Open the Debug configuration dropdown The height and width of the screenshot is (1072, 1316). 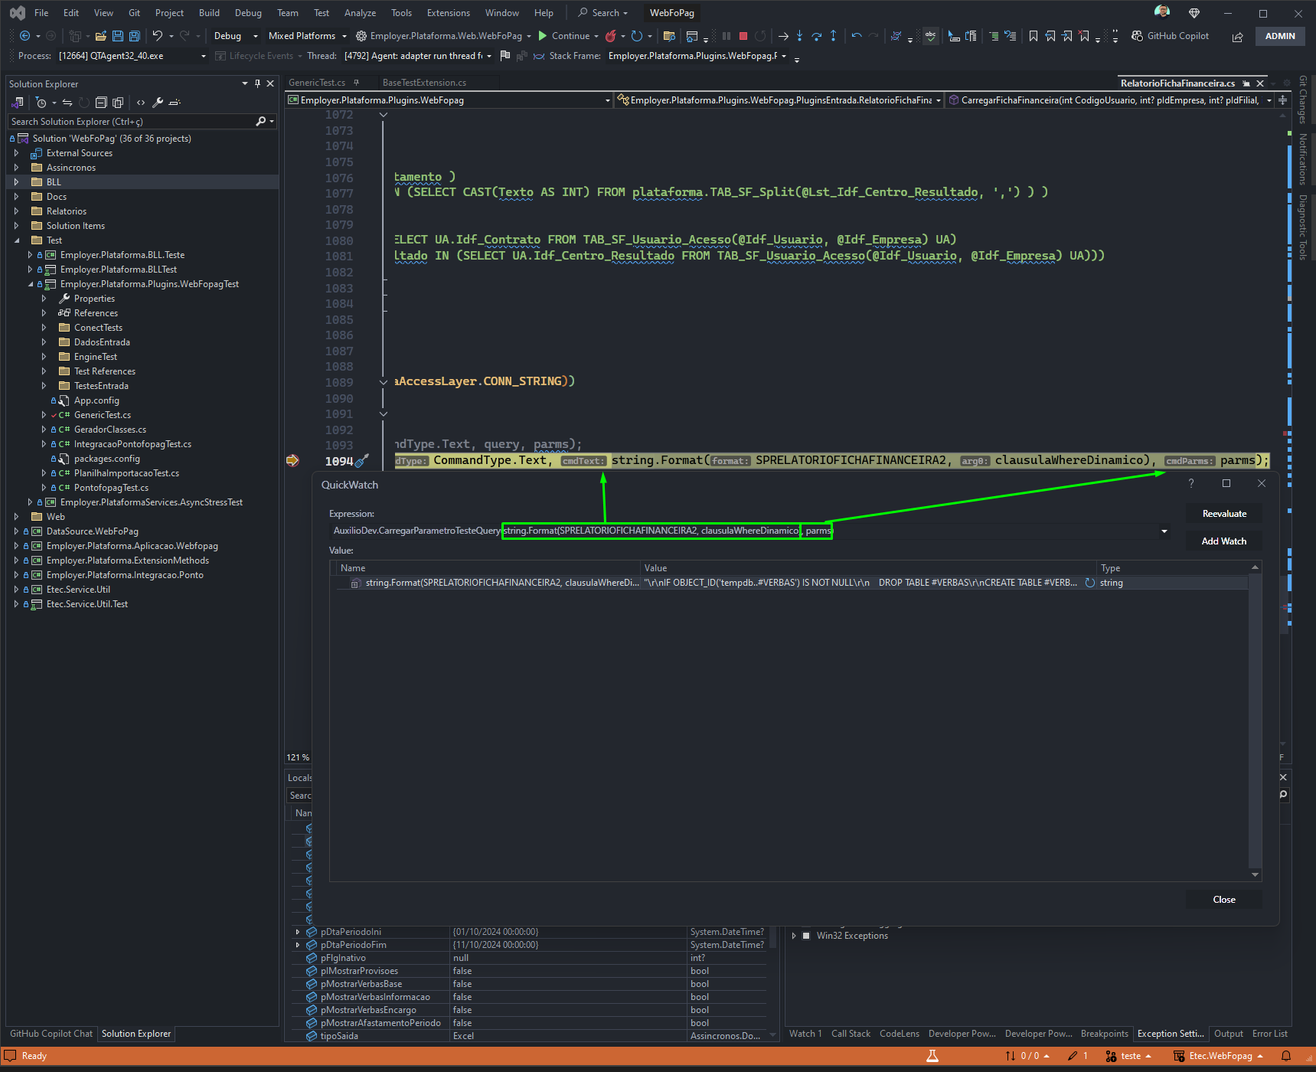pos(236,36)
